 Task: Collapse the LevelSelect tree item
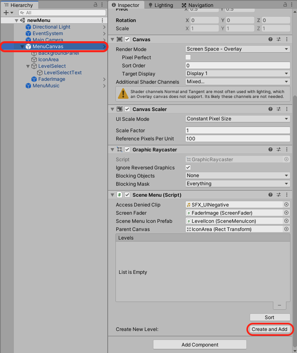[28, 66]
